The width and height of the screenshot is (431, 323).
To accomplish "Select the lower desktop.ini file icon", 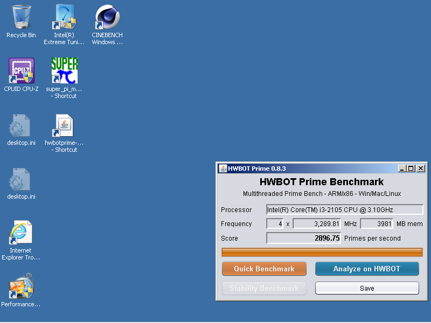I will [20, 179].
